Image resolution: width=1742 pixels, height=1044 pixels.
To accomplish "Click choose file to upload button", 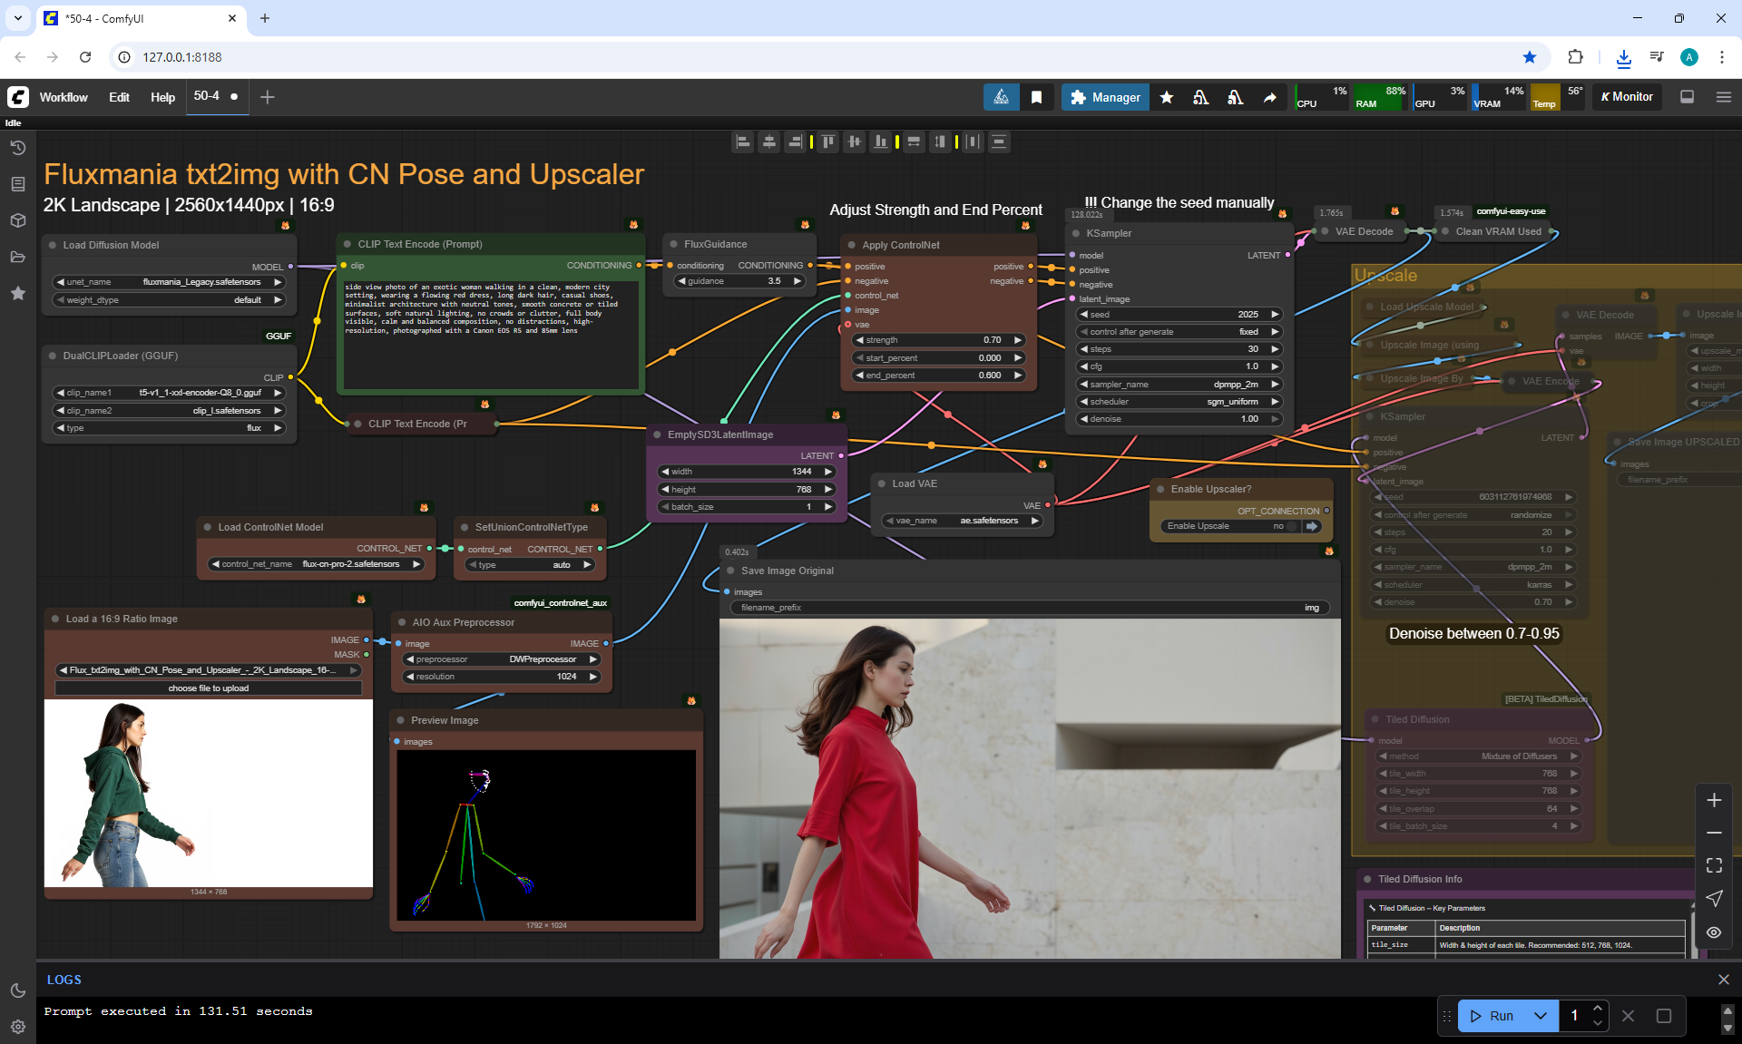I will pyautogui.click(x=208, y=688).
